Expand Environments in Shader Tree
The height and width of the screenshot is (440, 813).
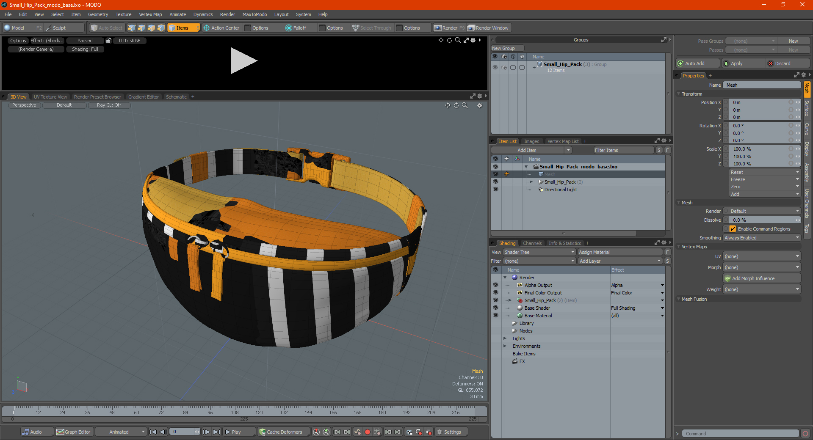click(x=505, y=346)
